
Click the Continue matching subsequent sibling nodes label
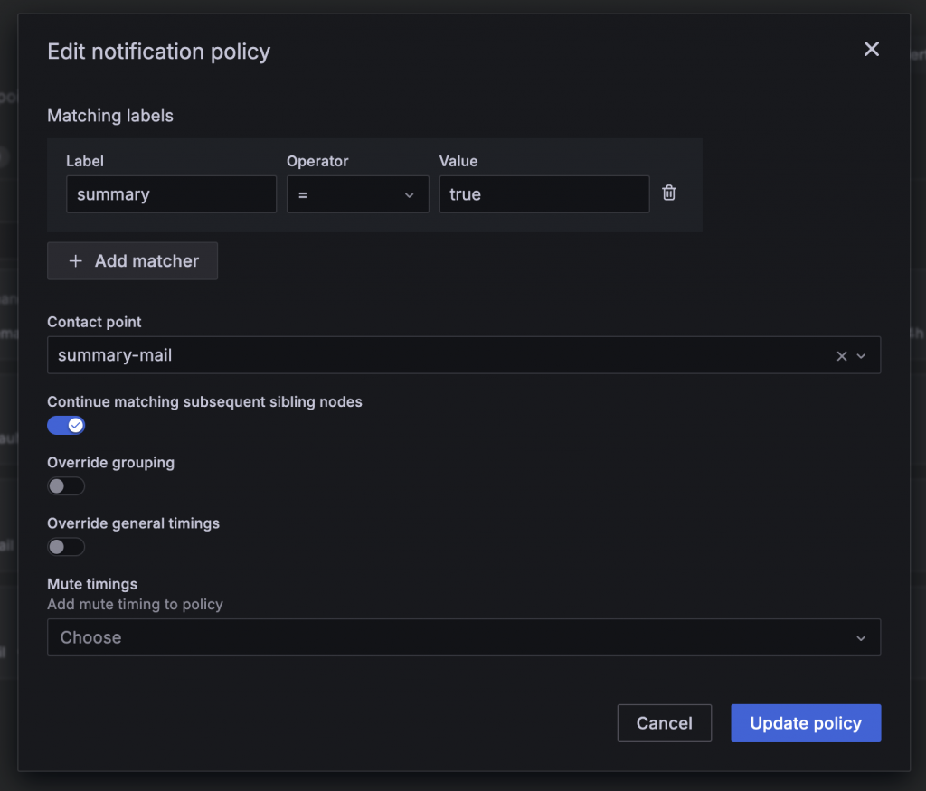(204, 402)
